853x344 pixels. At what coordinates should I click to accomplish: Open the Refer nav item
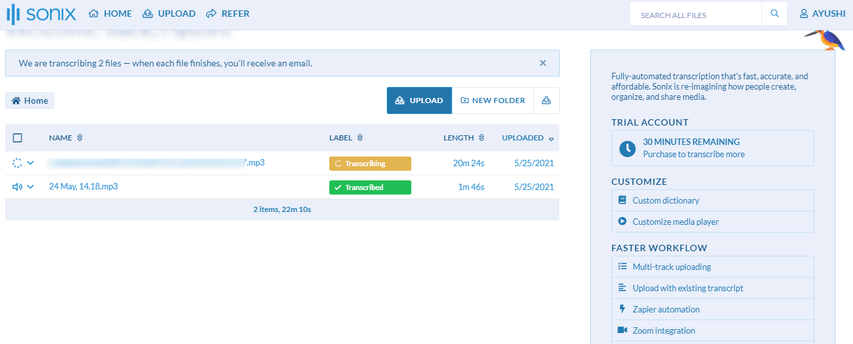coord(227,14)
